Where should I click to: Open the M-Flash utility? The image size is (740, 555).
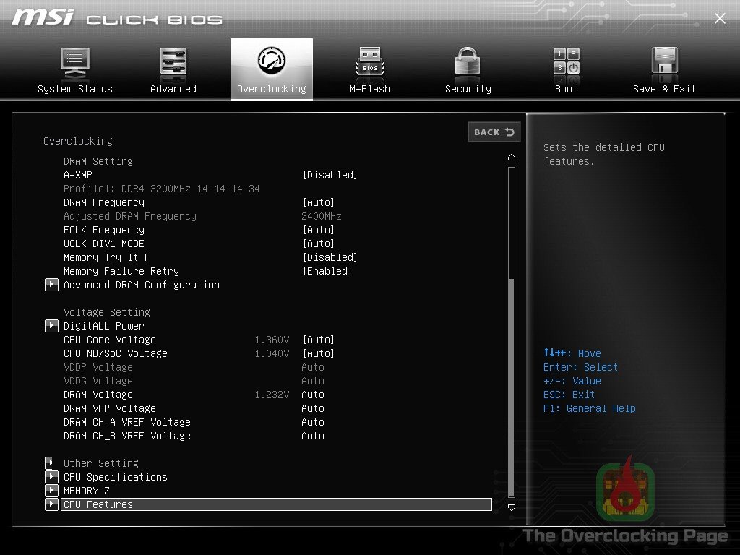369,69
